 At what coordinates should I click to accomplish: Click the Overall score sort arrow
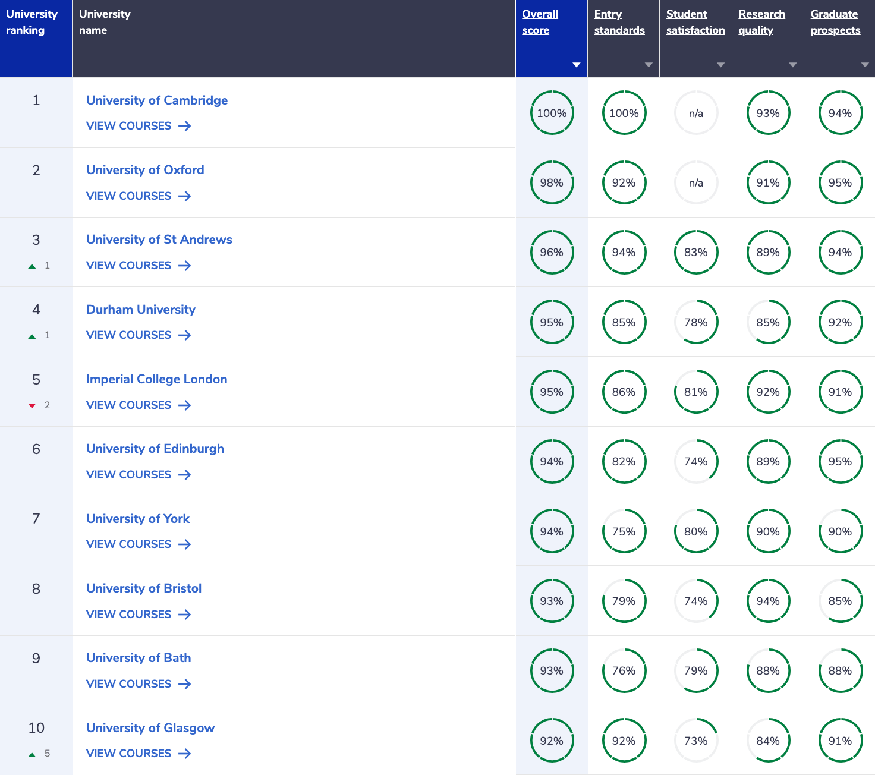576,65
